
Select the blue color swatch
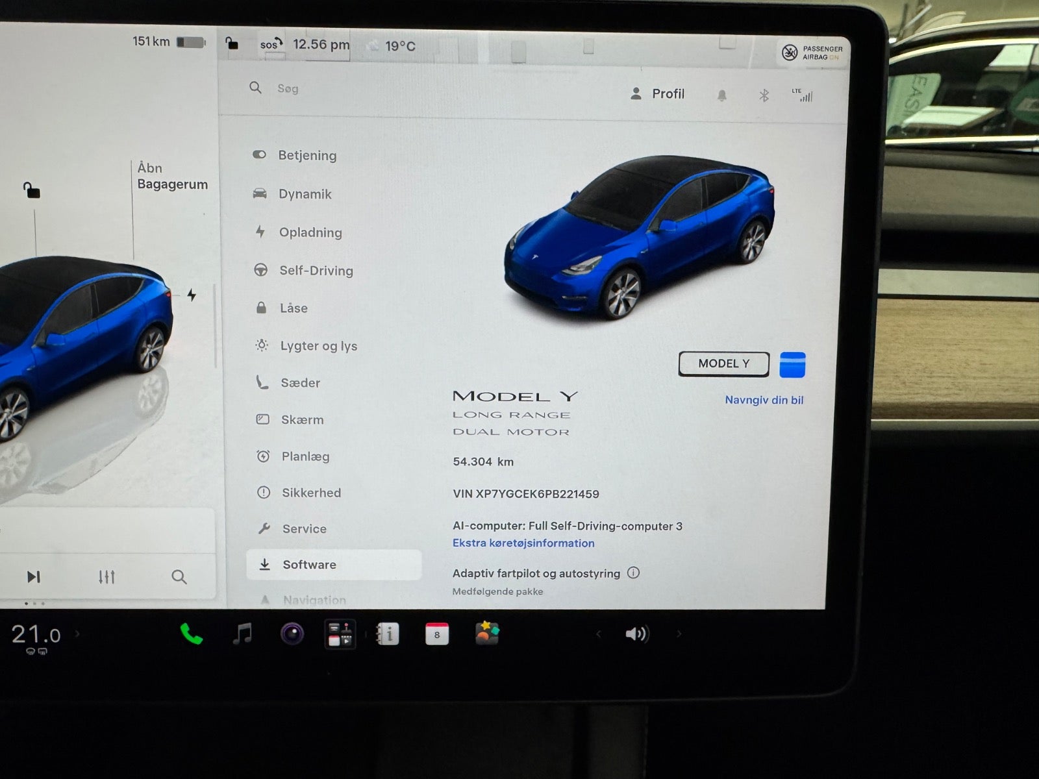(x=792, y=365)
